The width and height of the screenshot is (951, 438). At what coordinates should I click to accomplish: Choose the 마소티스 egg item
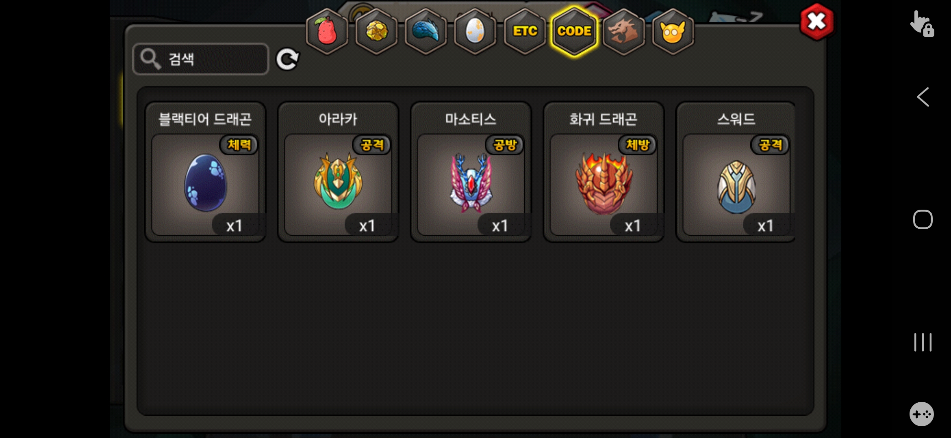[471, 172]
